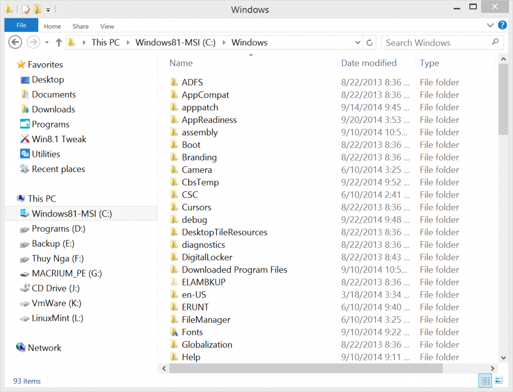Open the File menu tab
The image size is (513, 392).
pos(21,25)
